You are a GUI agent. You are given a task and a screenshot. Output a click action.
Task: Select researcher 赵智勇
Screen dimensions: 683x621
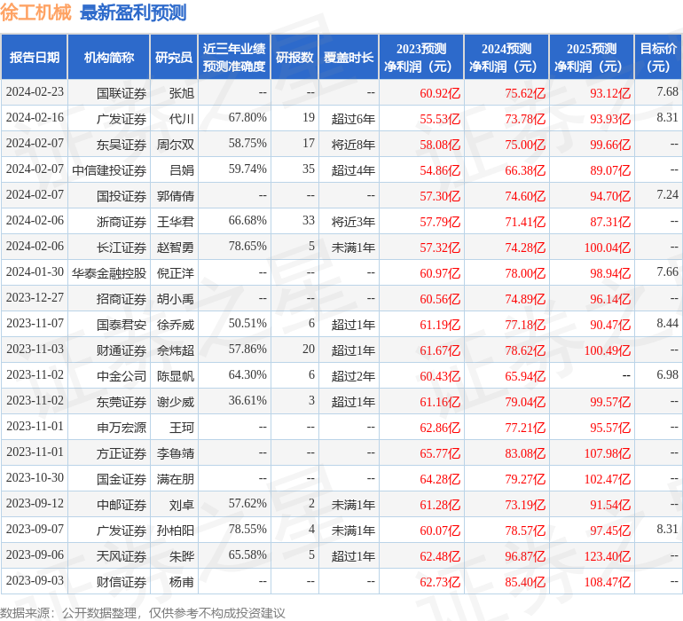point(175,248)
